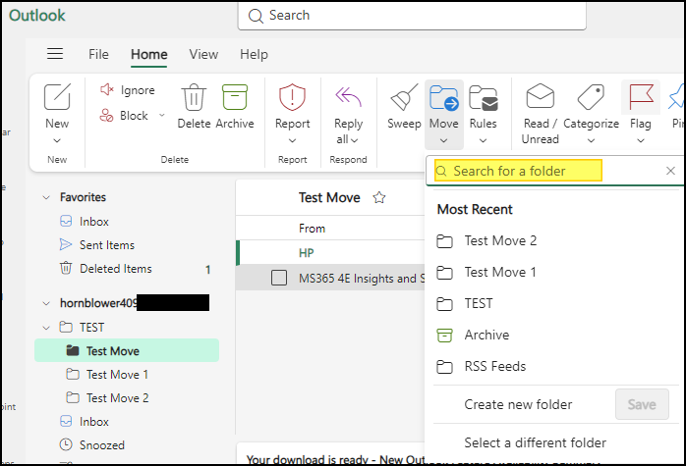This screenshot has height=466, width=686.
Task: Click the Flag icon in ribbon
Action: tap(641, 97)
